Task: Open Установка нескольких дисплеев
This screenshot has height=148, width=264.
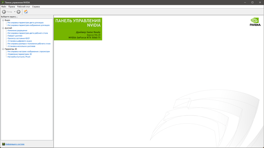Action: [x=22, y=46]
